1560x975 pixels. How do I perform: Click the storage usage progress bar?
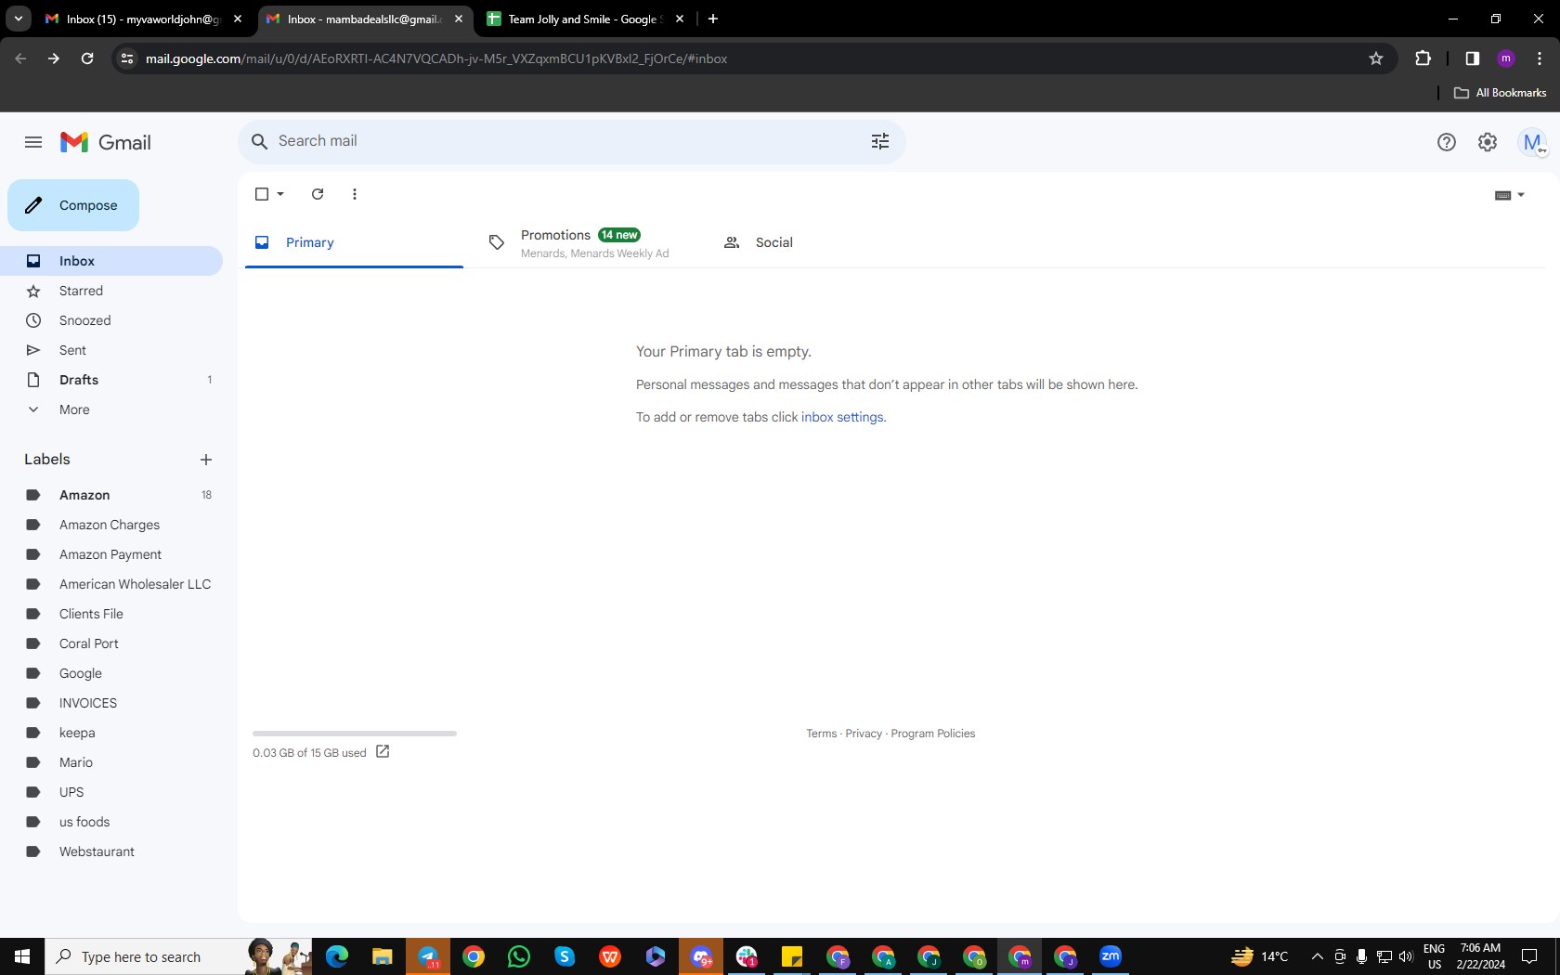[355, 734]
